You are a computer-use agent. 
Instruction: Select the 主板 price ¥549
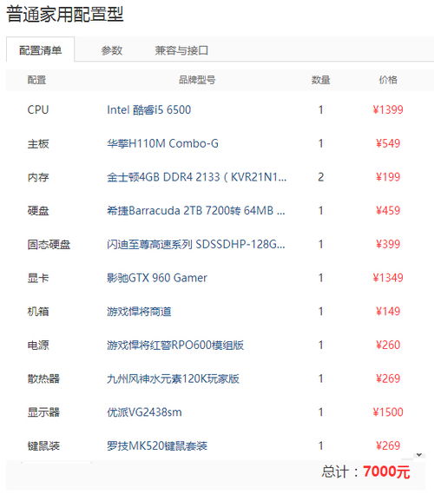coord(388,143)
